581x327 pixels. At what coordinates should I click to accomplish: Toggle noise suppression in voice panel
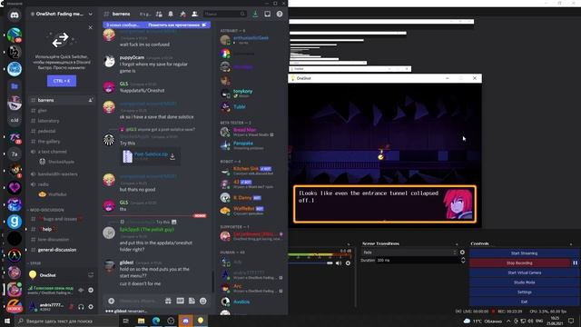[81, 290]
